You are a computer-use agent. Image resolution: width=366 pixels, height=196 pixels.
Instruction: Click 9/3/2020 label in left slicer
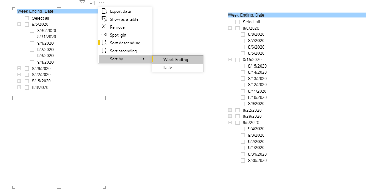[x=45, y=56]
